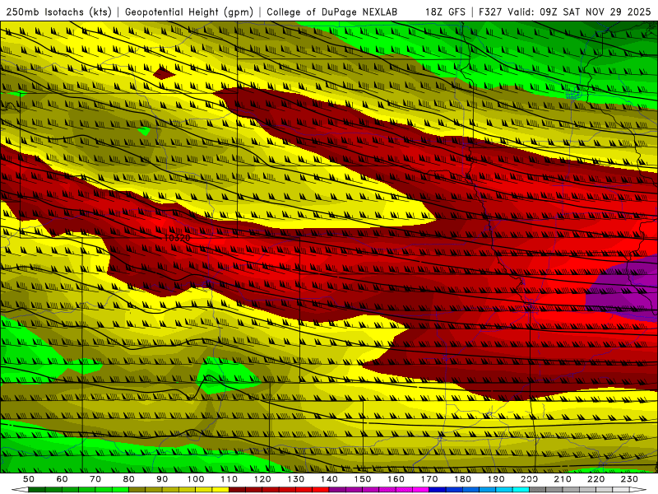Click the darkest green swatch at 50 knots
658x494 pixels.
pos(37,489)
